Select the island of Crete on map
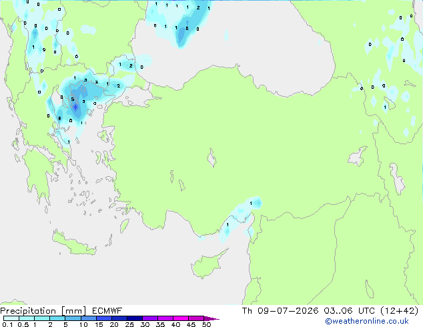This screenshot has width=423, height=327. (73, 244)
